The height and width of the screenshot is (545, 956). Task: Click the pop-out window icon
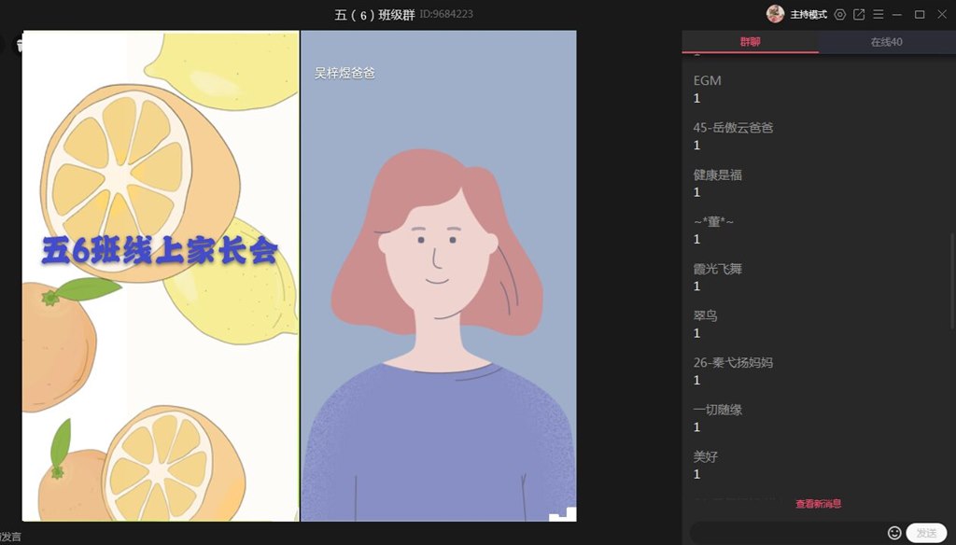tap(859, 14)
